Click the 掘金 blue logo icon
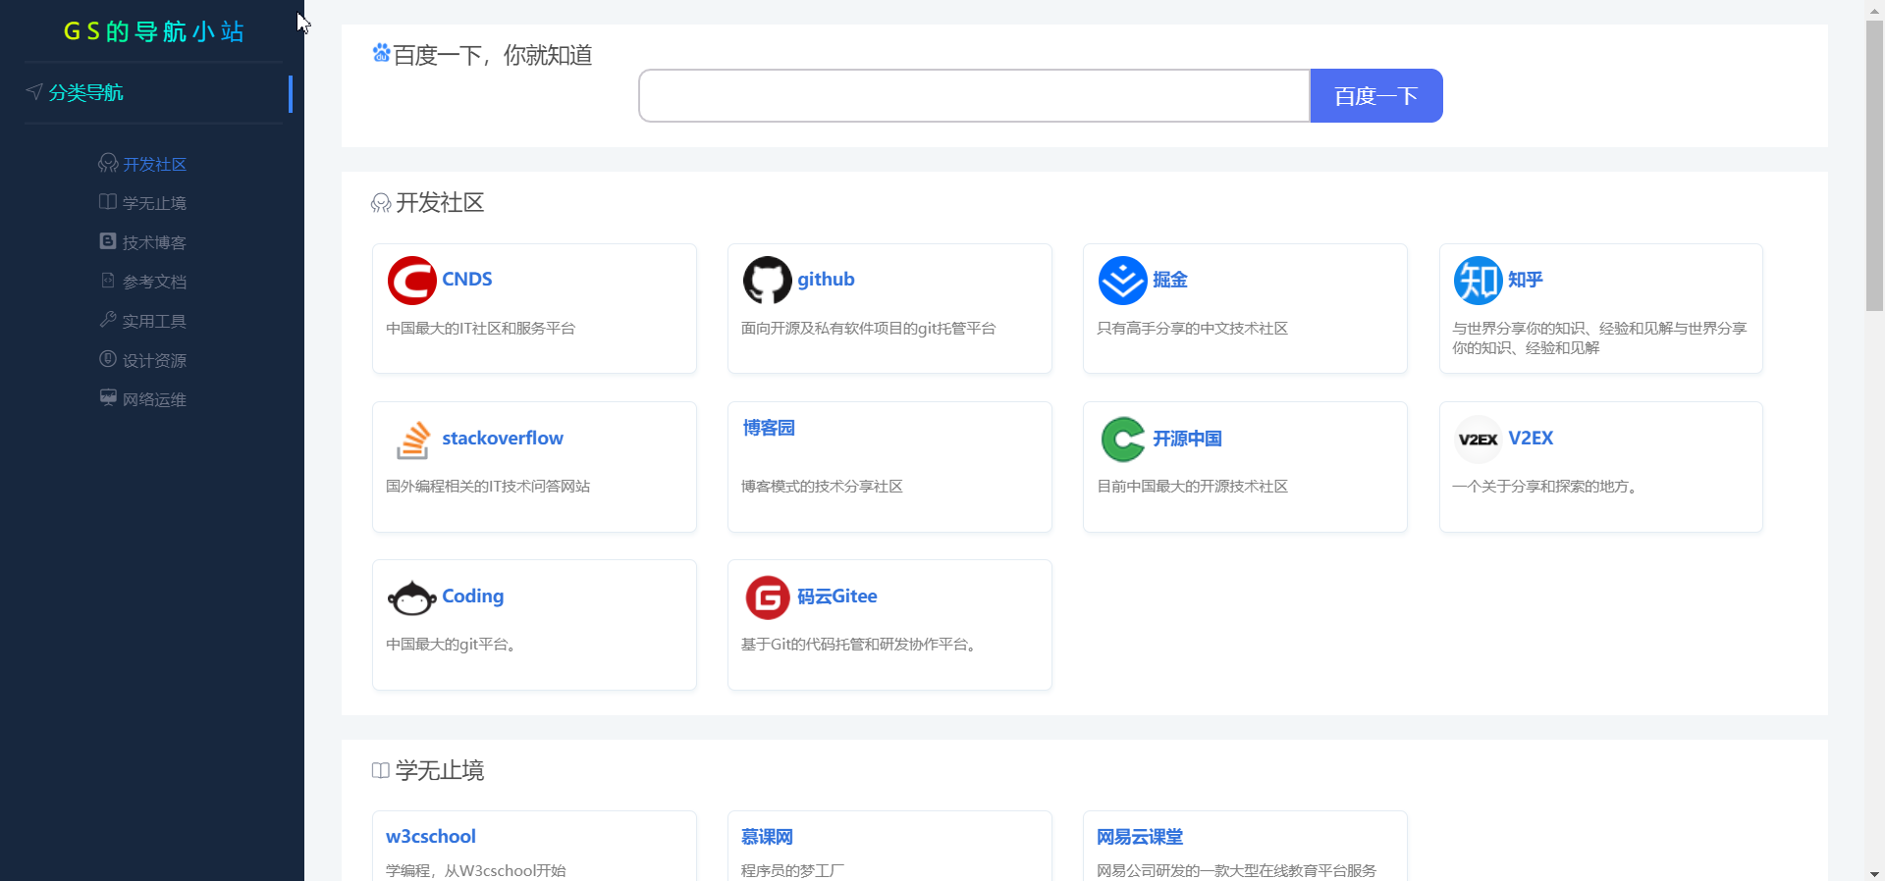The image size is (1885, 881). coord(1123,281)
